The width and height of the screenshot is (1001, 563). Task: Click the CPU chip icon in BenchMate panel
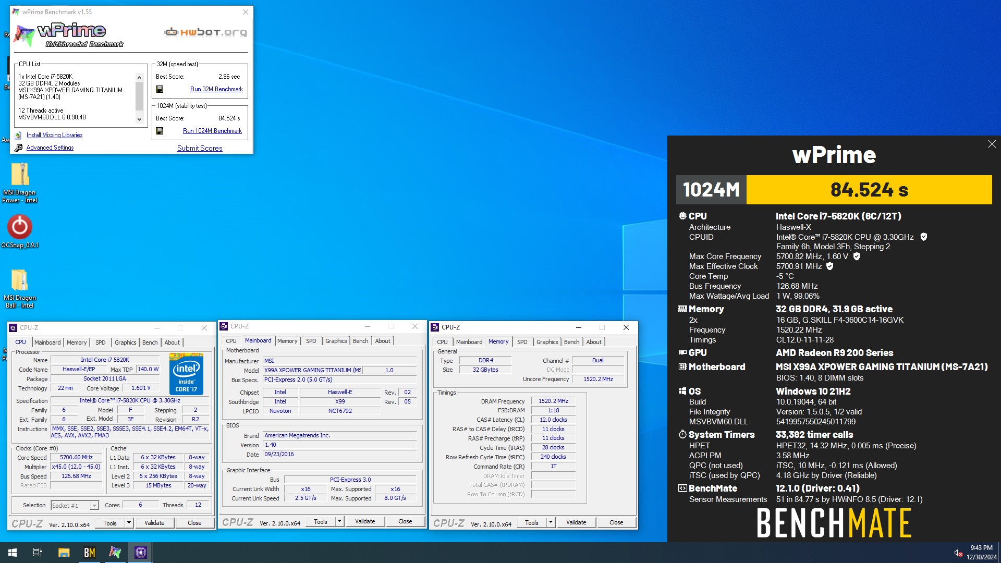pos(682,216)
